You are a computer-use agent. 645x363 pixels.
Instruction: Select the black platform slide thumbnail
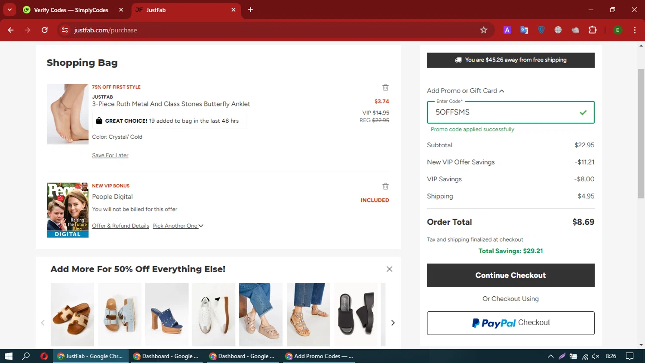coord(356,314)
